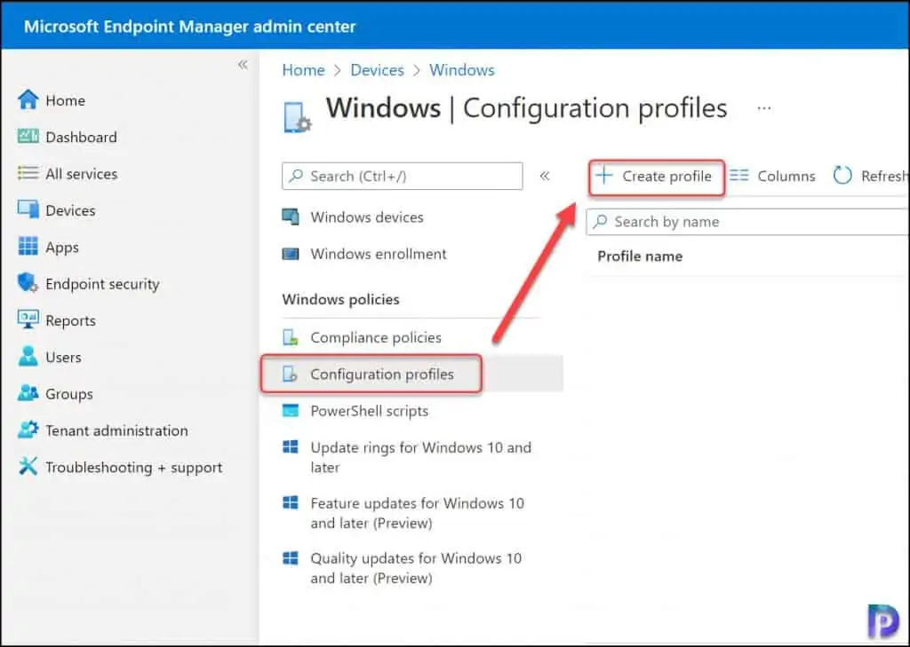This screenshot has width=910, height=647.
Task: Go to Windows breadcrumb link
Action: [462, 70]
